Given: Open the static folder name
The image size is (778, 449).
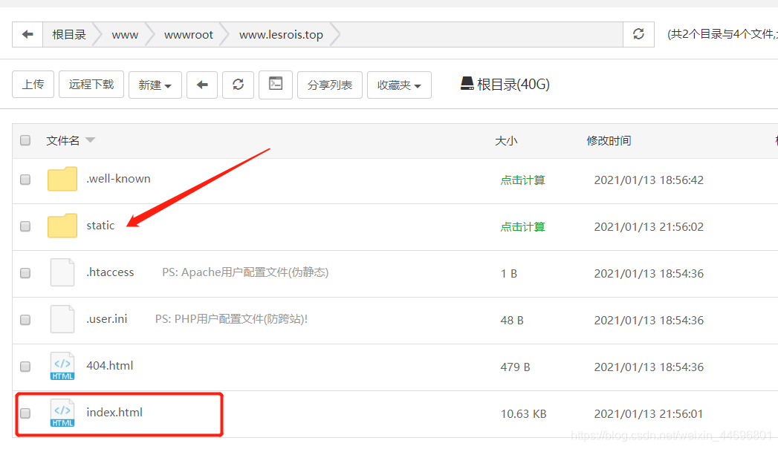Looking at the screenshot, I should [100, 226].
